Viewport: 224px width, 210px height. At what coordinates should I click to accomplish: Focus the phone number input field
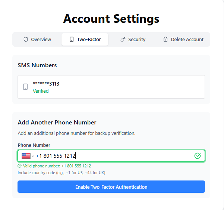pyautogui.click(x=112, y=156)
